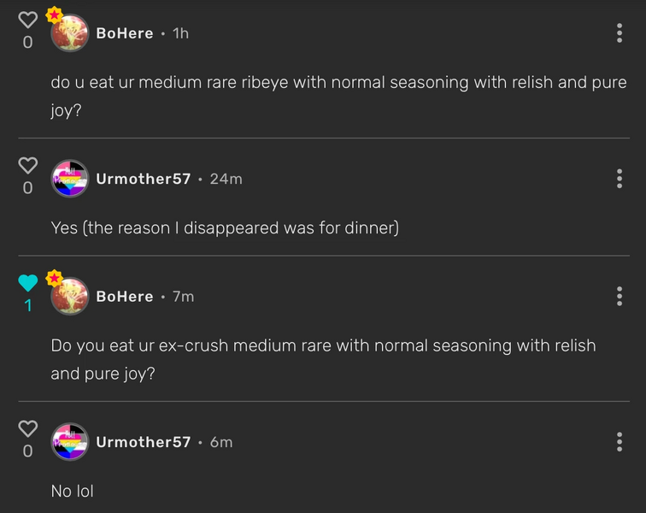Click the "24m" timestamp on Urmother57's comment

[x=226, y=179]
